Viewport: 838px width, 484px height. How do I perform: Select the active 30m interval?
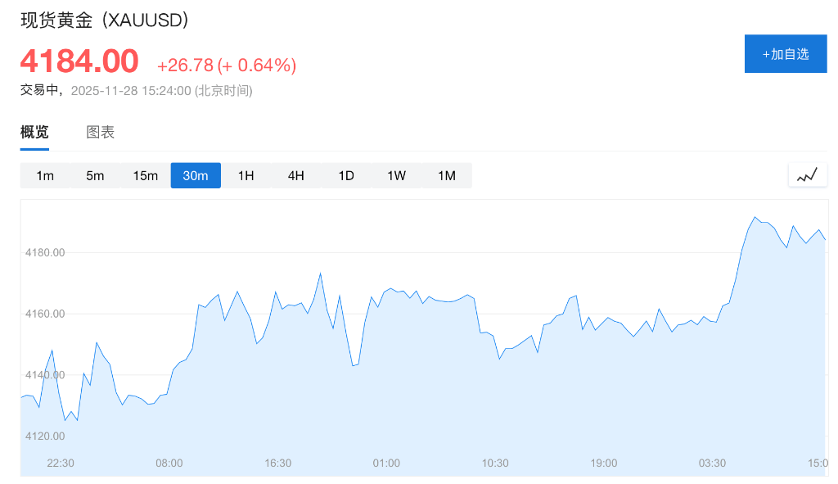pos(196,175)
